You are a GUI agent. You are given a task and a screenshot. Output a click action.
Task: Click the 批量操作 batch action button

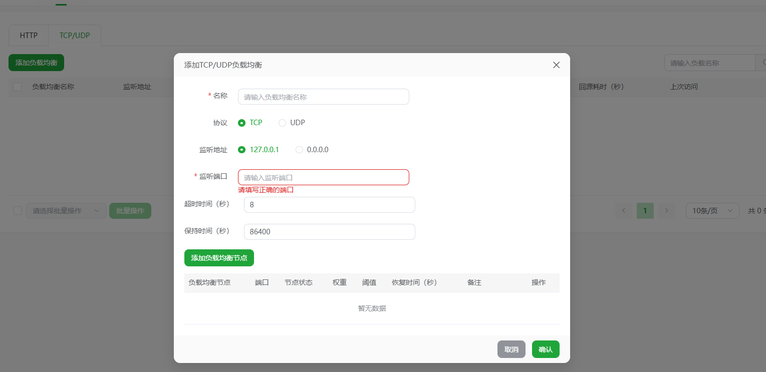(130, 210)
